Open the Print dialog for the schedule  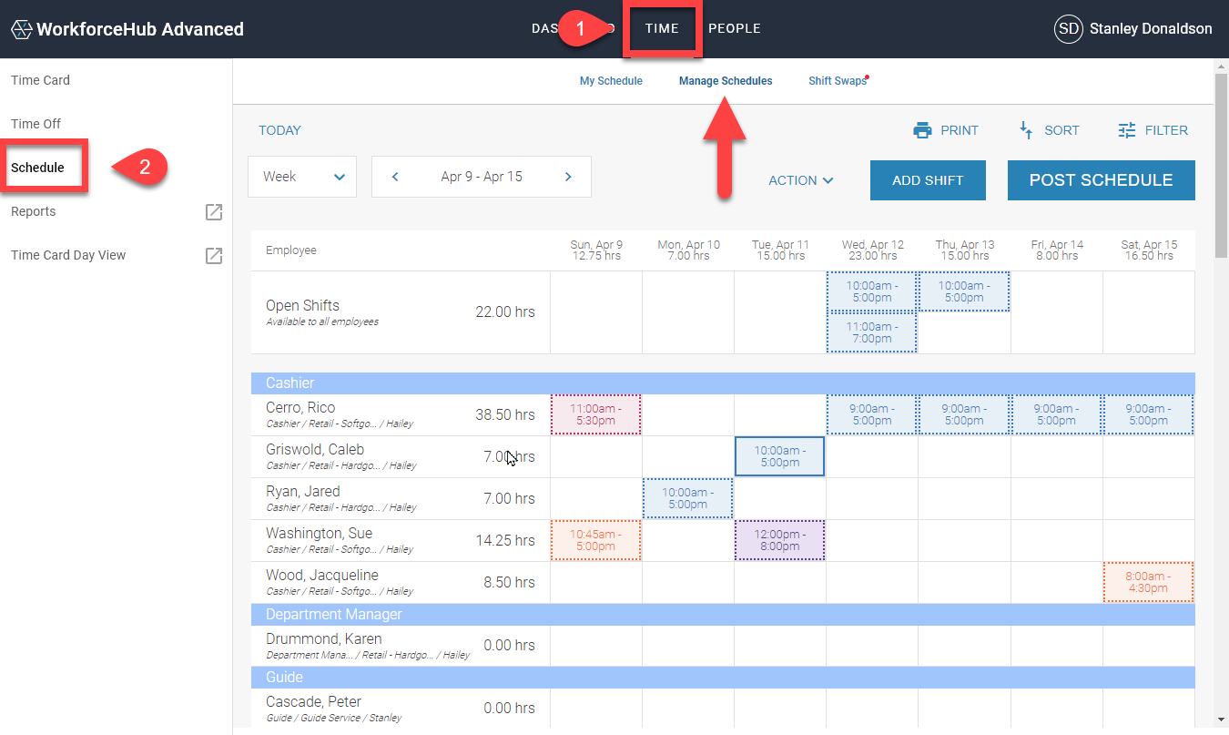point(946,130)
